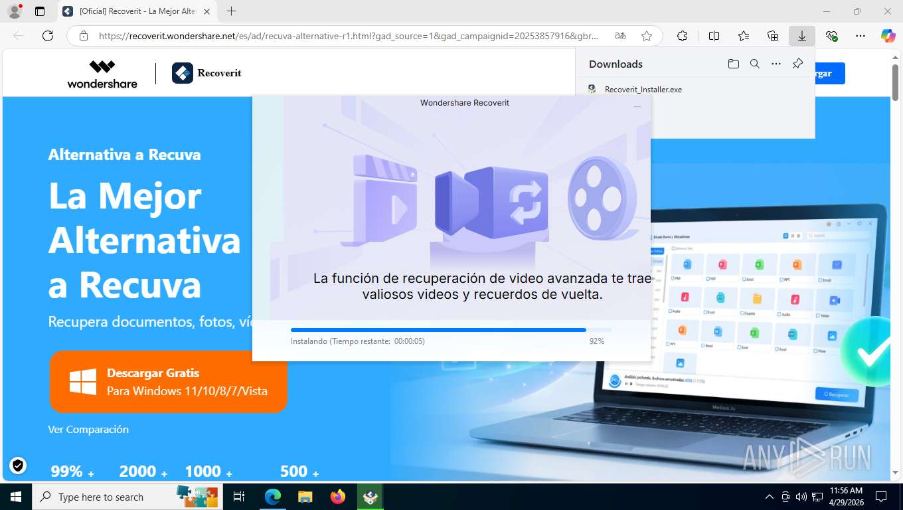Launch Firefox from taskbar

pyautogui.click(x=338, y=497)
